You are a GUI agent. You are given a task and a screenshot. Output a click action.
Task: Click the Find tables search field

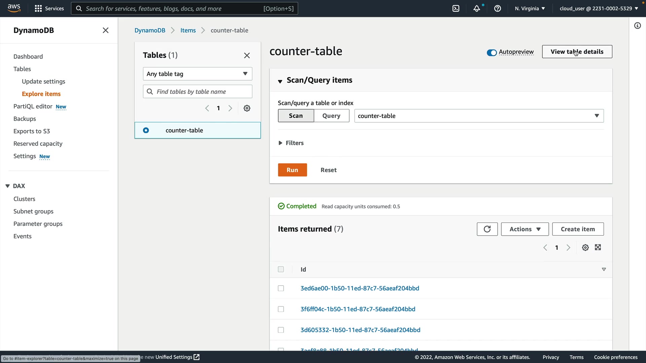[x=202, y=92]
